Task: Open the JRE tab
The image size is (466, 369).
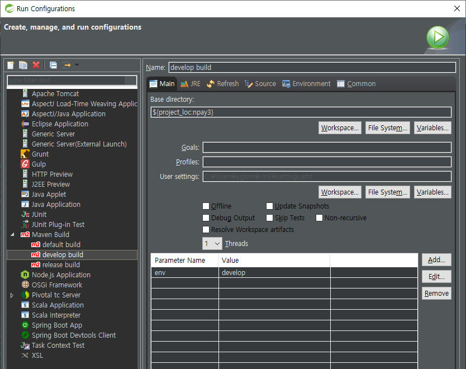Action: click(191, 84)
